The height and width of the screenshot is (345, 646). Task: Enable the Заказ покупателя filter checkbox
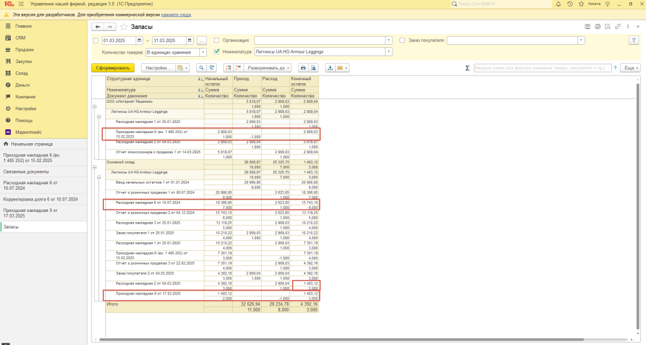pos(402,40)
